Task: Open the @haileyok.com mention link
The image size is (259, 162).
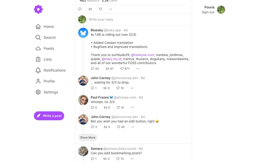Action: tap(142, 55)
